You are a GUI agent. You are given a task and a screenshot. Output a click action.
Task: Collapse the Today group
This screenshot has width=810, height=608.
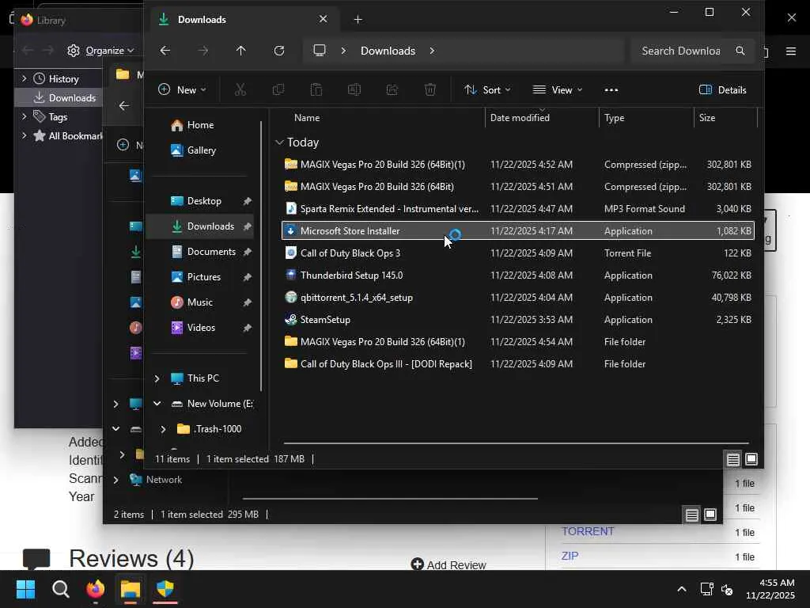(x=279, y=142)
